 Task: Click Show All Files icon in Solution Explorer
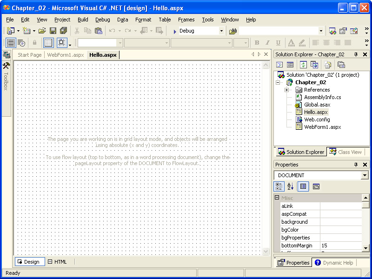pos(328,65)
